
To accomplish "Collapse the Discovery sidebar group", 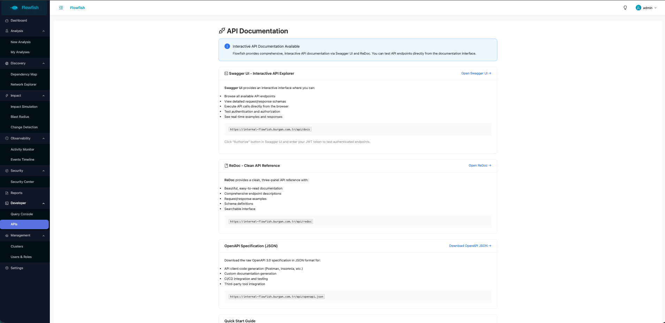I will [44, 63].
